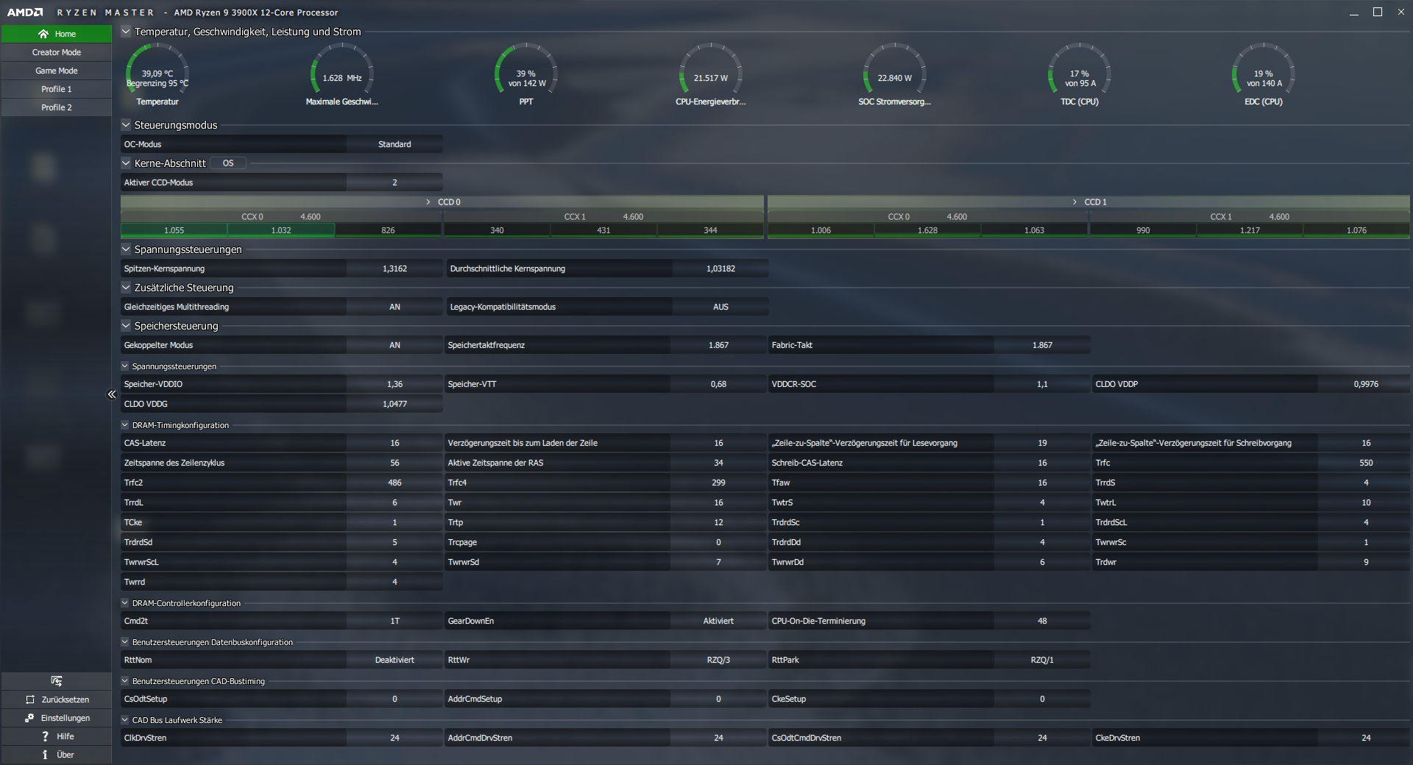Click the CPU-On-Die-Terminierung value 48
The height and width of the screenshot is (765, 1413).
pyautogui.click(x=1042, y=621)
